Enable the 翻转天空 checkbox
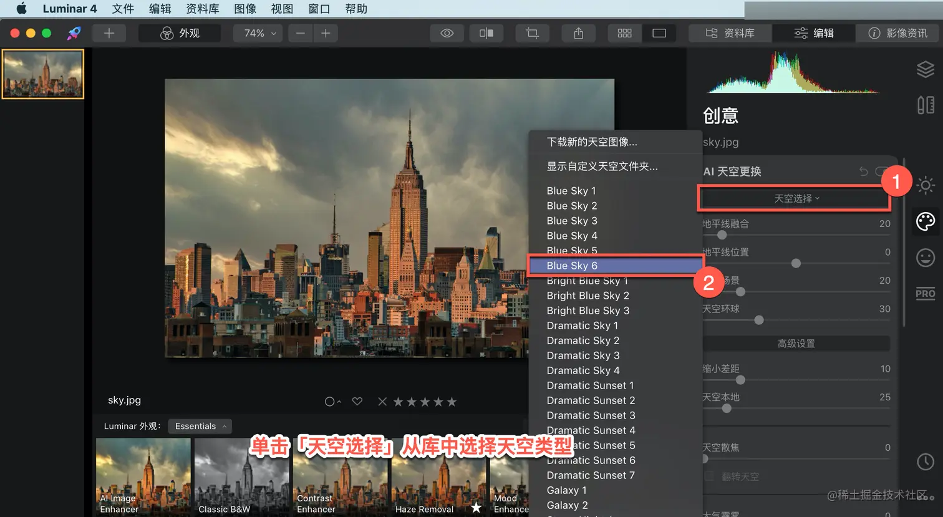This screenshot has width=943, height=517. [709, 476]
